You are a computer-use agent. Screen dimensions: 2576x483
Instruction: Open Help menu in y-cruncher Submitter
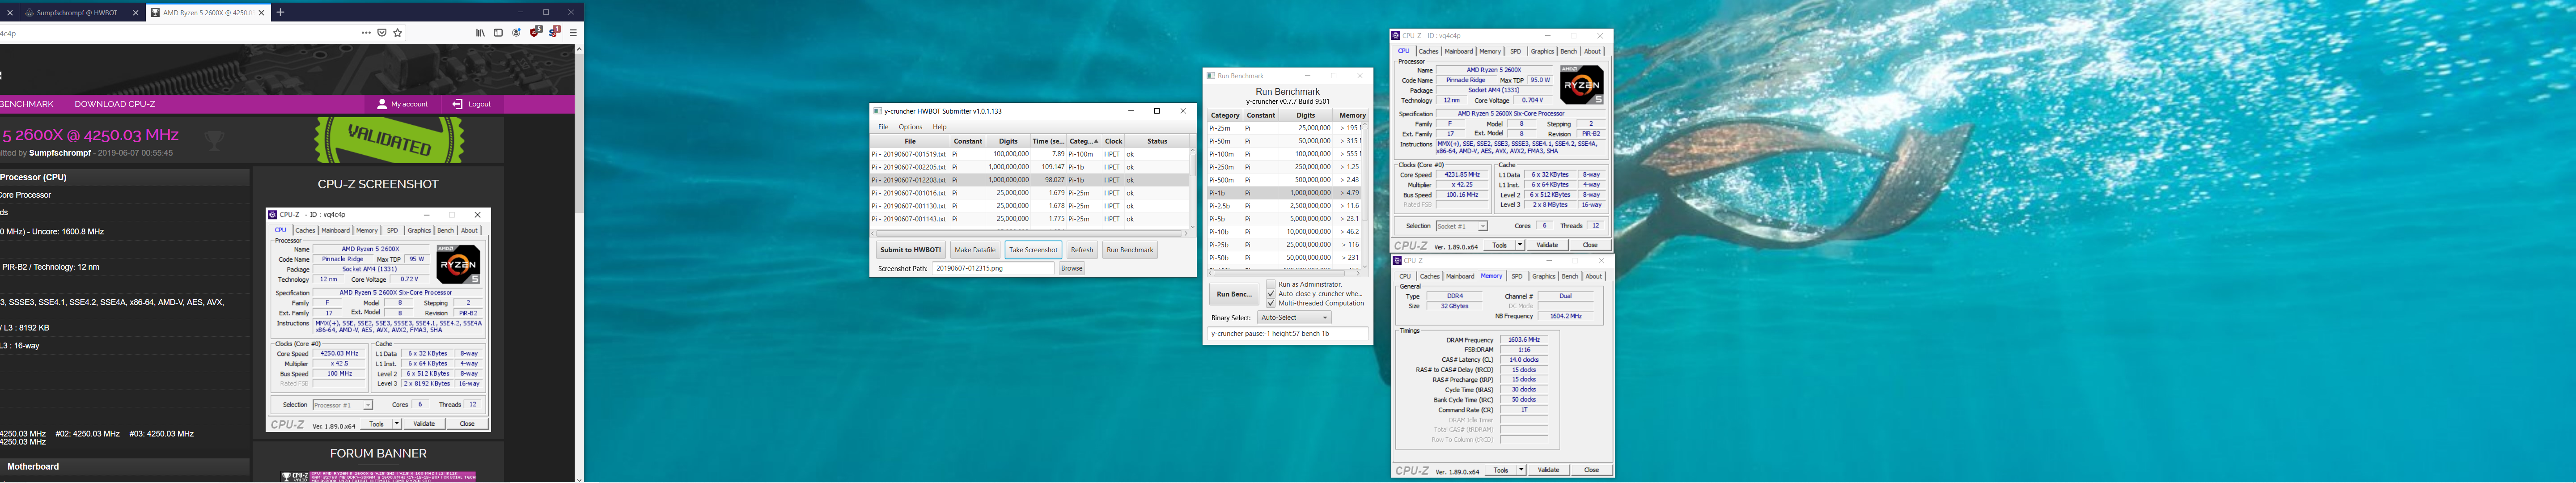tap(939, 127)
